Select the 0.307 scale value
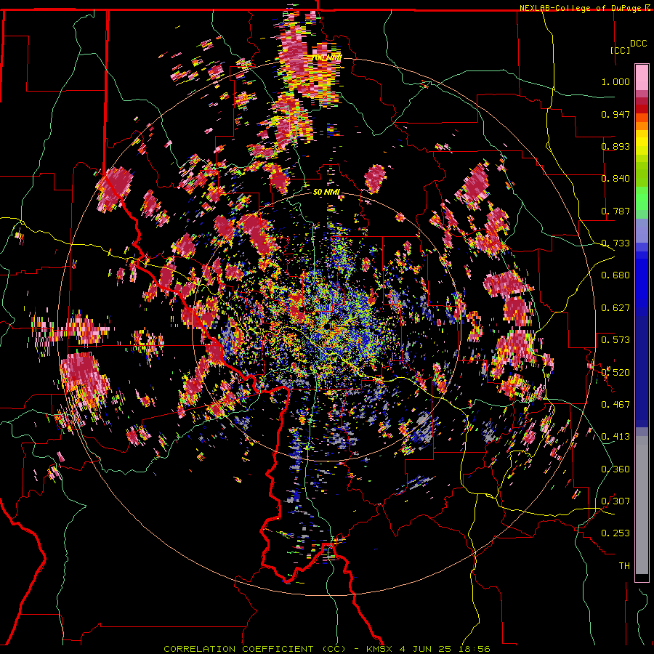 pyautogui.click(x=615, y=501)
